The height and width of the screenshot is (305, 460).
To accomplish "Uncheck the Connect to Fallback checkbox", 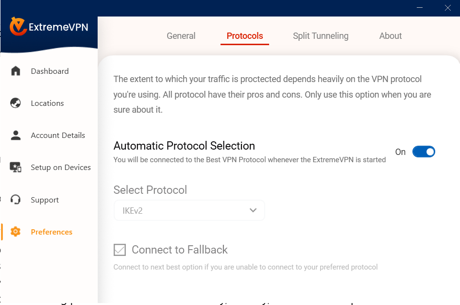I will pyautogui.click(x=119, y=250).
